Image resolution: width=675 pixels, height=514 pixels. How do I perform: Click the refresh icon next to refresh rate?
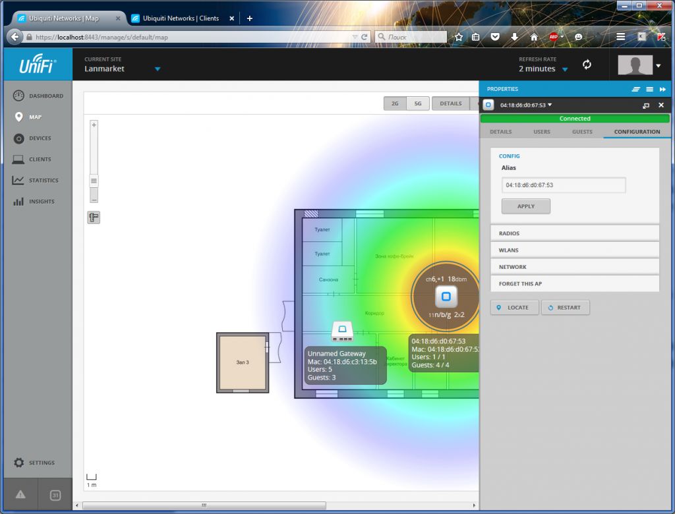(x=587, y=65)
